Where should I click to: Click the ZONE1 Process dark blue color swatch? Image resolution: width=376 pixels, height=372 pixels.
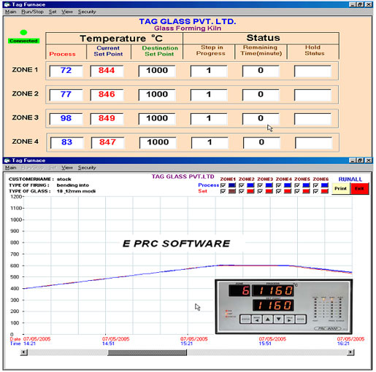(232, 185)
